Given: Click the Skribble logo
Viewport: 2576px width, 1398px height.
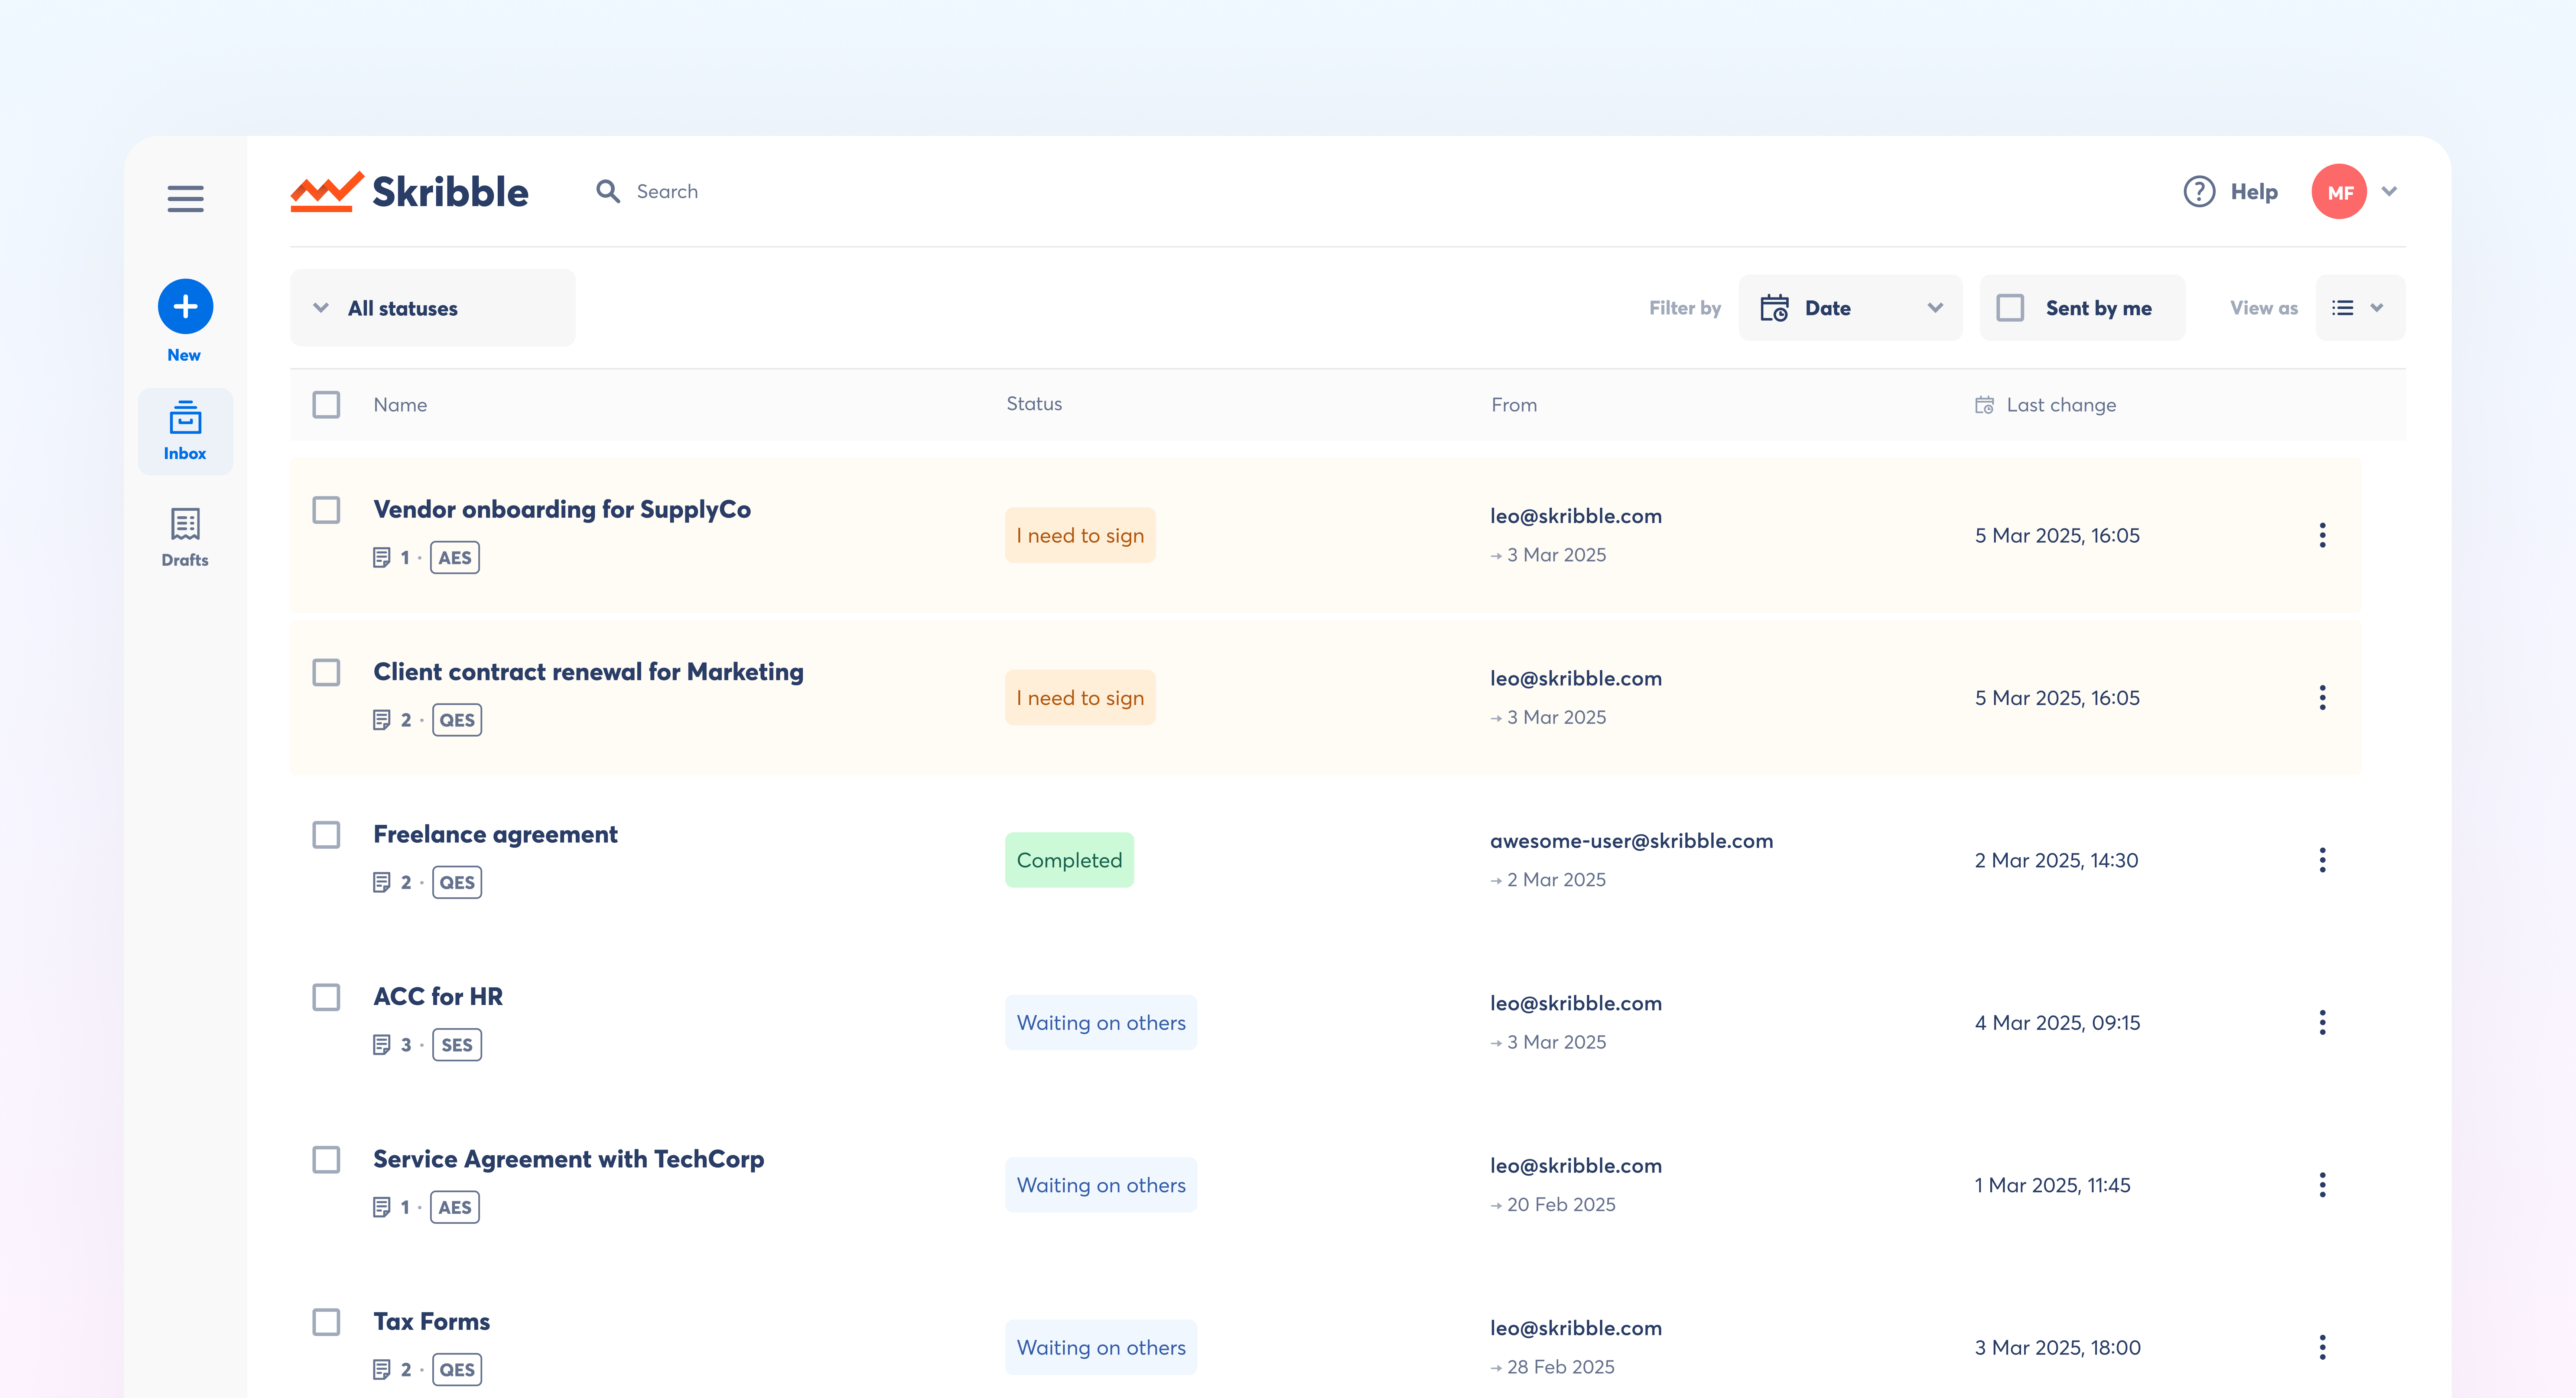Looking at the screenshot, I should [409, 191].
